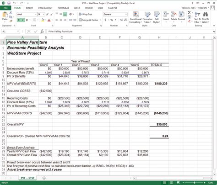
Task: Apply the Borders icon
Action: (35, 20)
